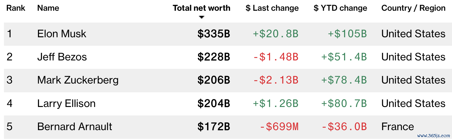Viewport: 452px width, 140px height.
Task: Open Larry Ellison's profile
Action: click(66, 104)
